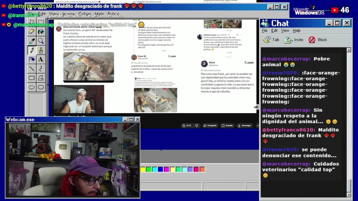Click the Block icon in Chat toolbar
The image size is (358, 201).
coord(312,40)
